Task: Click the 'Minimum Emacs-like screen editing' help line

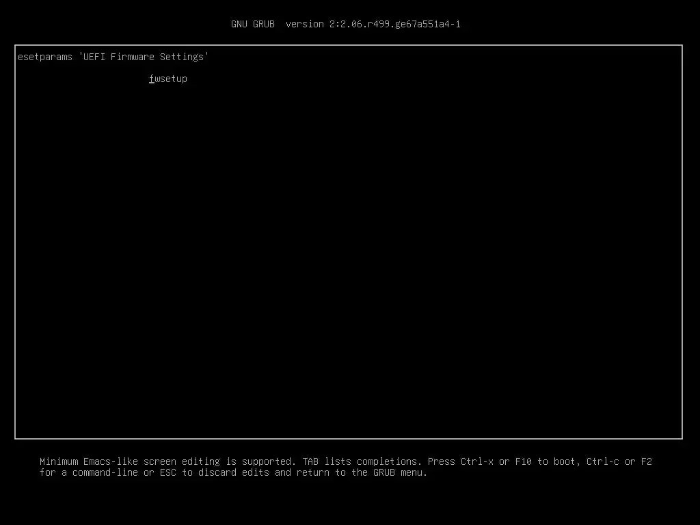Action: 345,461
